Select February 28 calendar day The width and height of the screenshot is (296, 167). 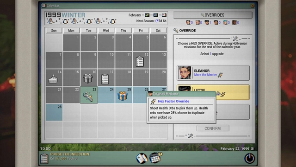click(54, 112)
